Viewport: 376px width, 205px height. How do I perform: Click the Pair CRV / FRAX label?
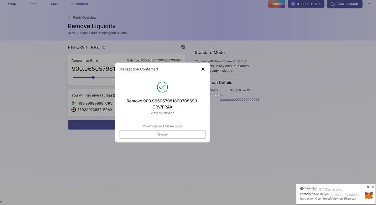tap(83, 47)
